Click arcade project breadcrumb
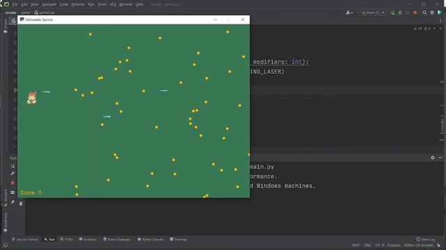 point(11,12)
